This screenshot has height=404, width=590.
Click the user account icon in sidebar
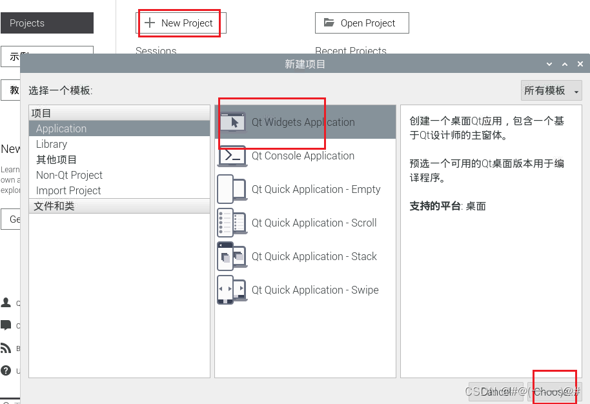pos(6,303)
